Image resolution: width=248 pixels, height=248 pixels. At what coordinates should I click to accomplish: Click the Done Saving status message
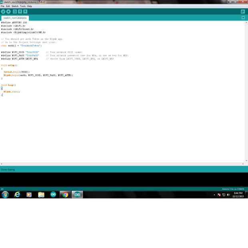[x=8, y=170]
